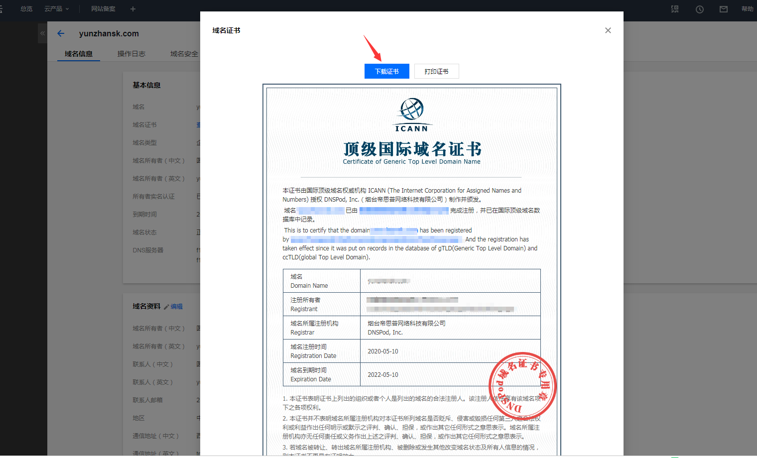The image size is (757, 458).
Task: Click the yunzhansk.com page title
Action: [x=109, y=33]
